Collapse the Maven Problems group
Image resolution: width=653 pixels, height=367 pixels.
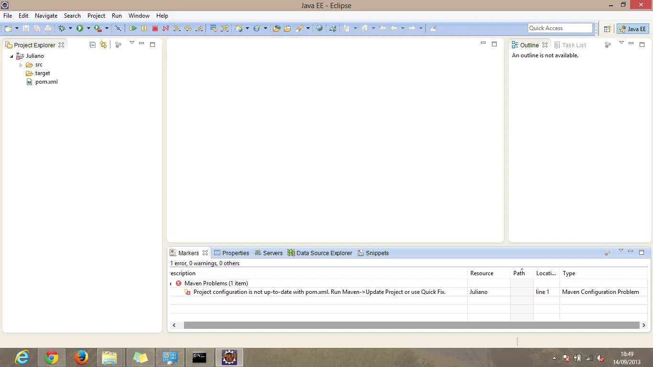(x=171, y=284)
